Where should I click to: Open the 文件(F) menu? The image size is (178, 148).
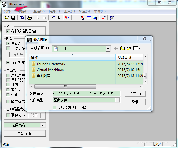point(9,11)
